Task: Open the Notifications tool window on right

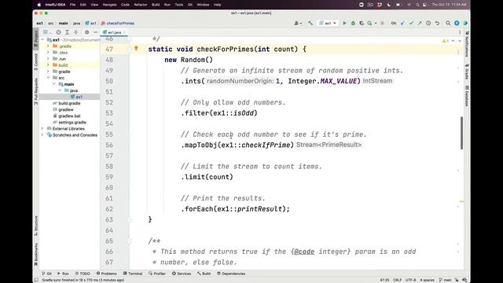Action: (467, 44)
